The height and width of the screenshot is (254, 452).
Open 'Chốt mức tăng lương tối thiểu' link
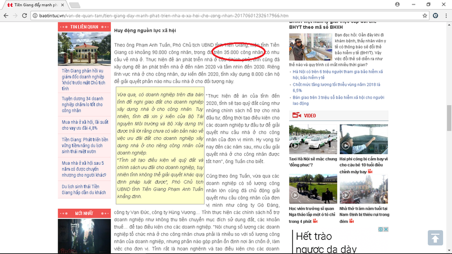pyautogui.click(x=336, y=87)
